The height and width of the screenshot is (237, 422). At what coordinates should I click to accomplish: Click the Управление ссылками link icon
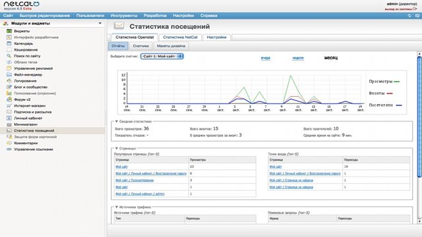pos(9,149)
